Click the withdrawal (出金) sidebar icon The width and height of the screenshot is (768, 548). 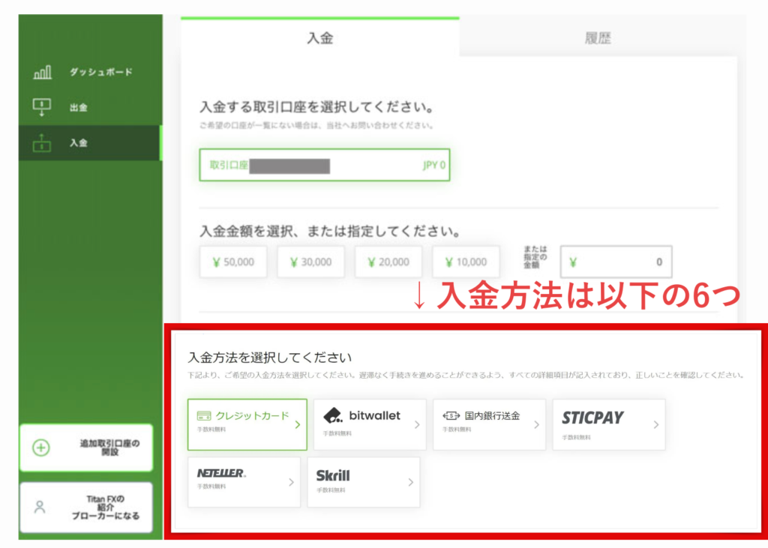[42, 107]
